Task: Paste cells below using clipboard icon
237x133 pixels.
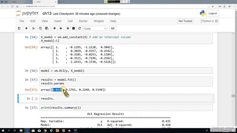Action: tap(47, 28)
